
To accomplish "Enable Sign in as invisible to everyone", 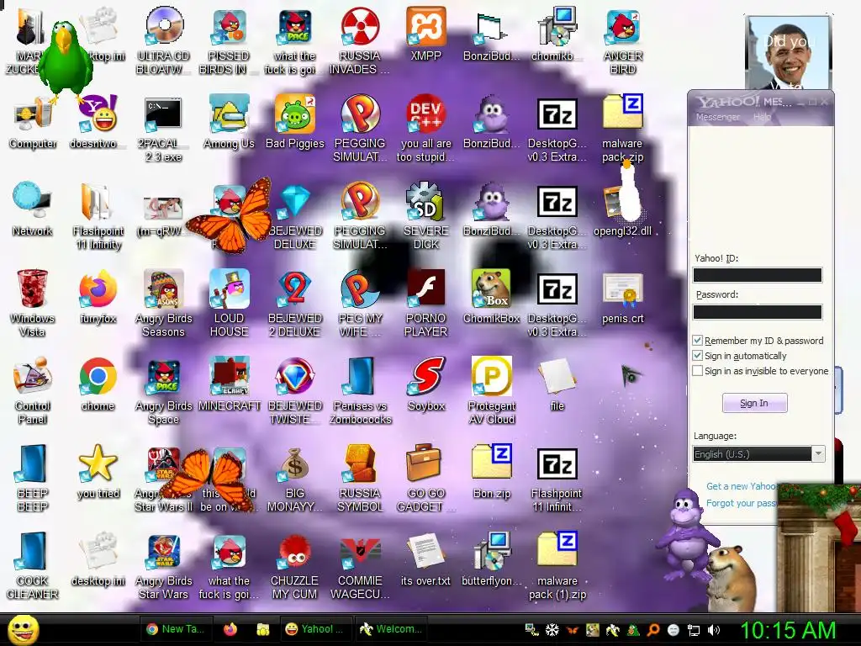I will click(x=697, y=371).
